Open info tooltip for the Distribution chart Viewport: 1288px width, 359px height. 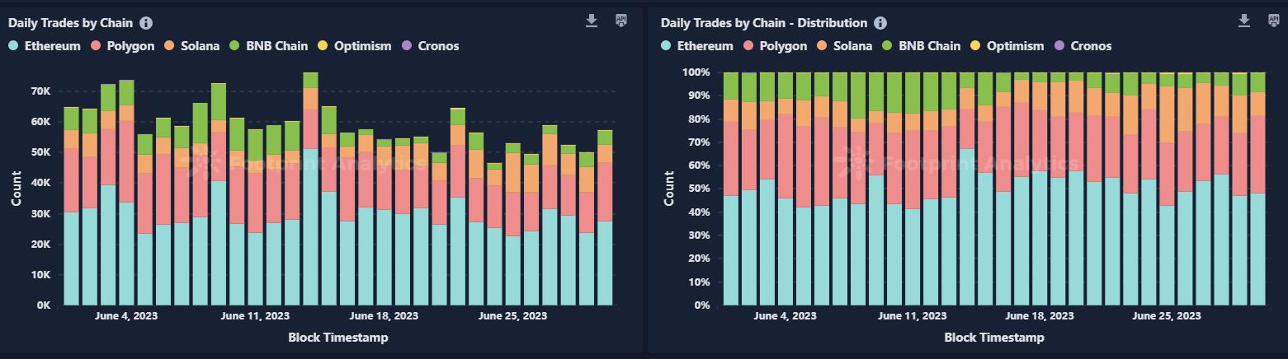coord(880,23)
